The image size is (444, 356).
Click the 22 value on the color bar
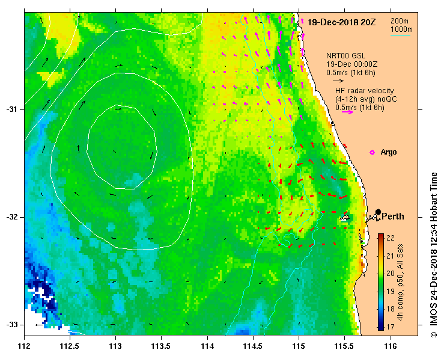click(x=390, y=238)
